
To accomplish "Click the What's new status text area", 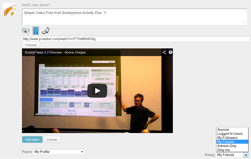I will (x=135, y=17).
